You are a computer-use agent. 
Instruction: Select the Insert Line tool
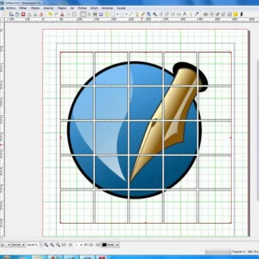(131, 14)
